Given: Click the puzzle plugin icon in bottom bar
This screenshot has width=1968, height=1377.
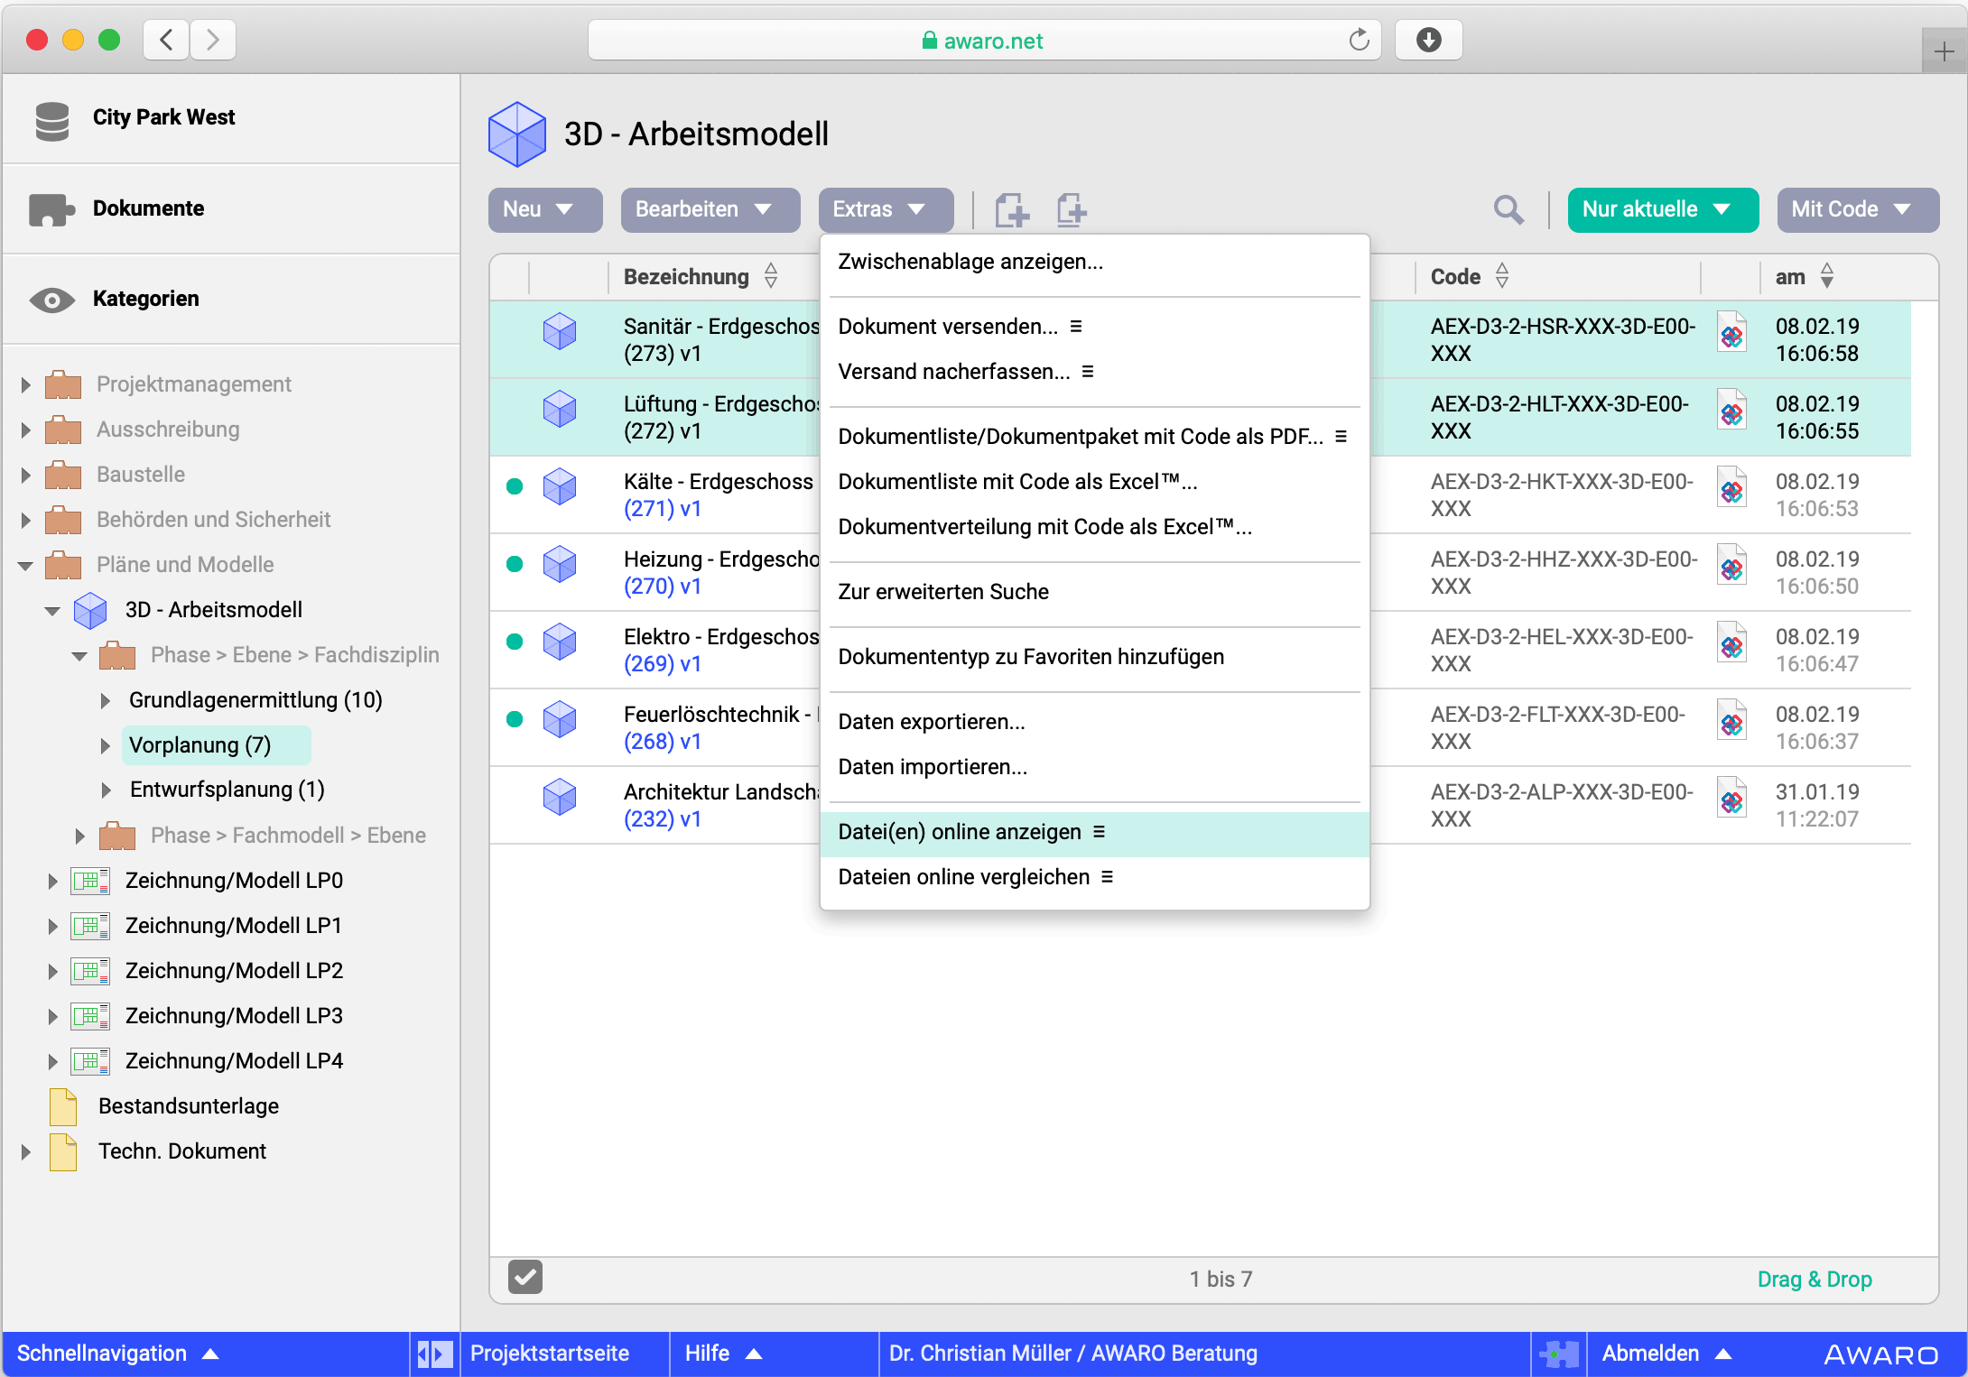Looking at the screenshot, I should point(1559,1354).
